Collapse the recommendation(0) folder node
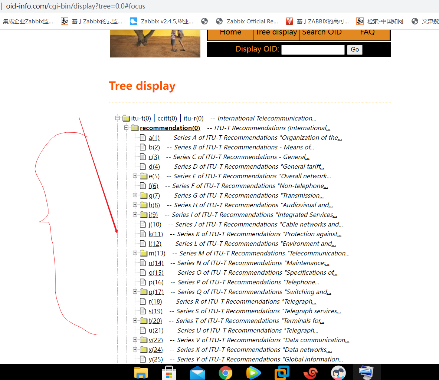Screen dimensions: 439x380 click(x=126, y=128)
